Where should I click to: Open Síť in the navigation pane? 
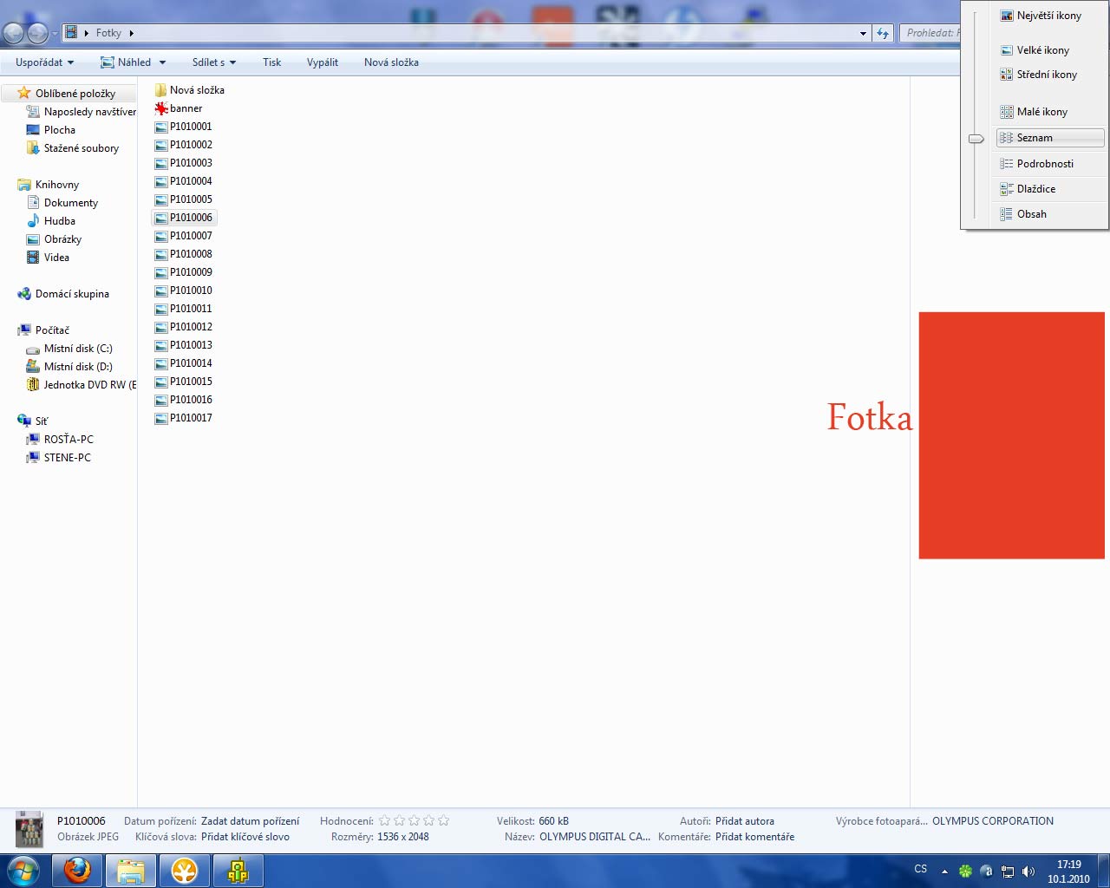click(33, 421)
